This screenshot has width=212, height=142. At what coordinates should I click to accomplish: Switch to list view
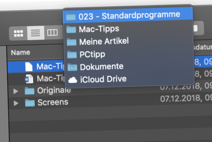point(35,33)
